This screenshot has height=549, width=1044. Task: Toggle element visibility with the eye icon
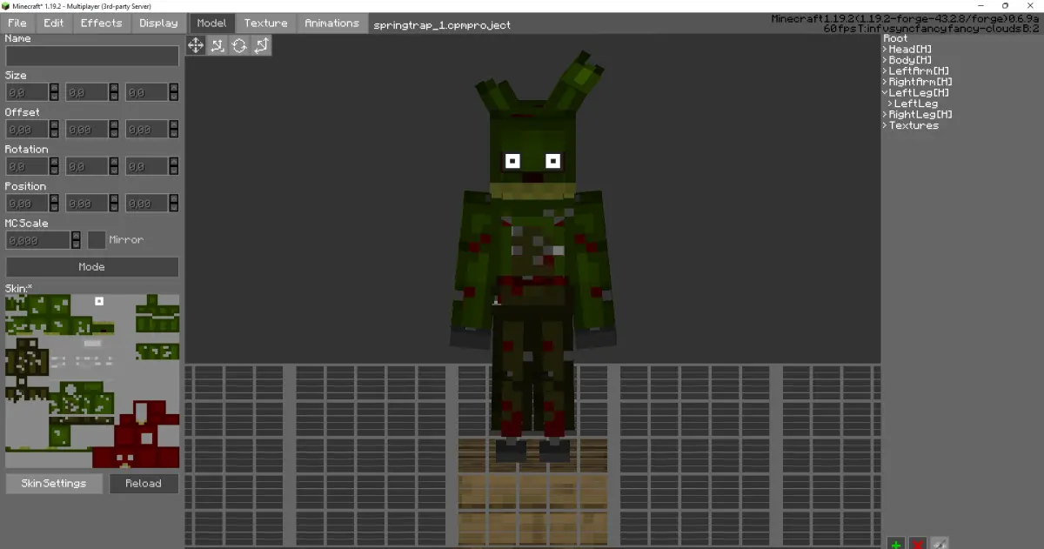point(940,544)
